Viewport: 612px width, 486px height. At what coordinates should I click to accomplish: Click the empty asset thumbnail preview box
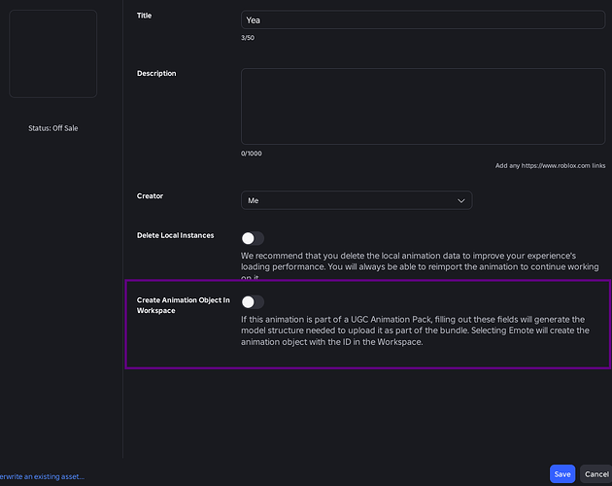click(53, 53)
